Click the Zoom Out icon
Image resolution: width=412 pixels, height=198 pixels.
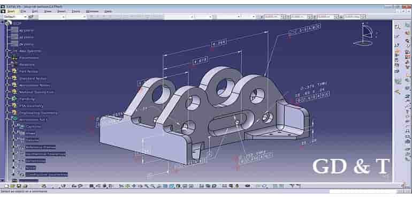(x=153, y=186)
